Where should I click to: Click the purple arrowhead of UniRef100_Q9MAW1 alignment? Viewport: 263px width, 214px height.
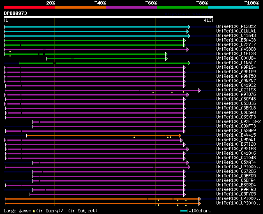pos(182,140)
